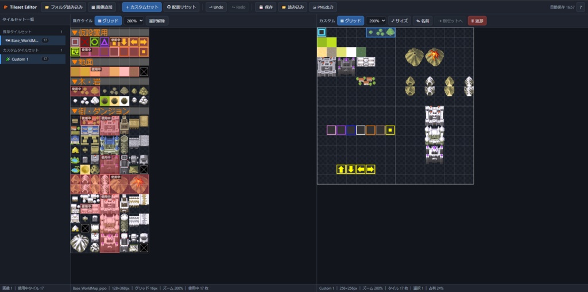Image resolution: width=588 pixels, height=292 pixels.
Task: Select the yellow right arrow tile on the custom canvas
Action: click(370, 169)
